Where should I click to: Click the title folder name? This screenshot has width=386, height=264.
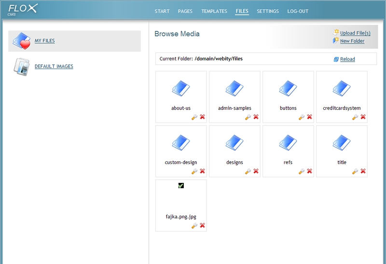click(342, 162)
